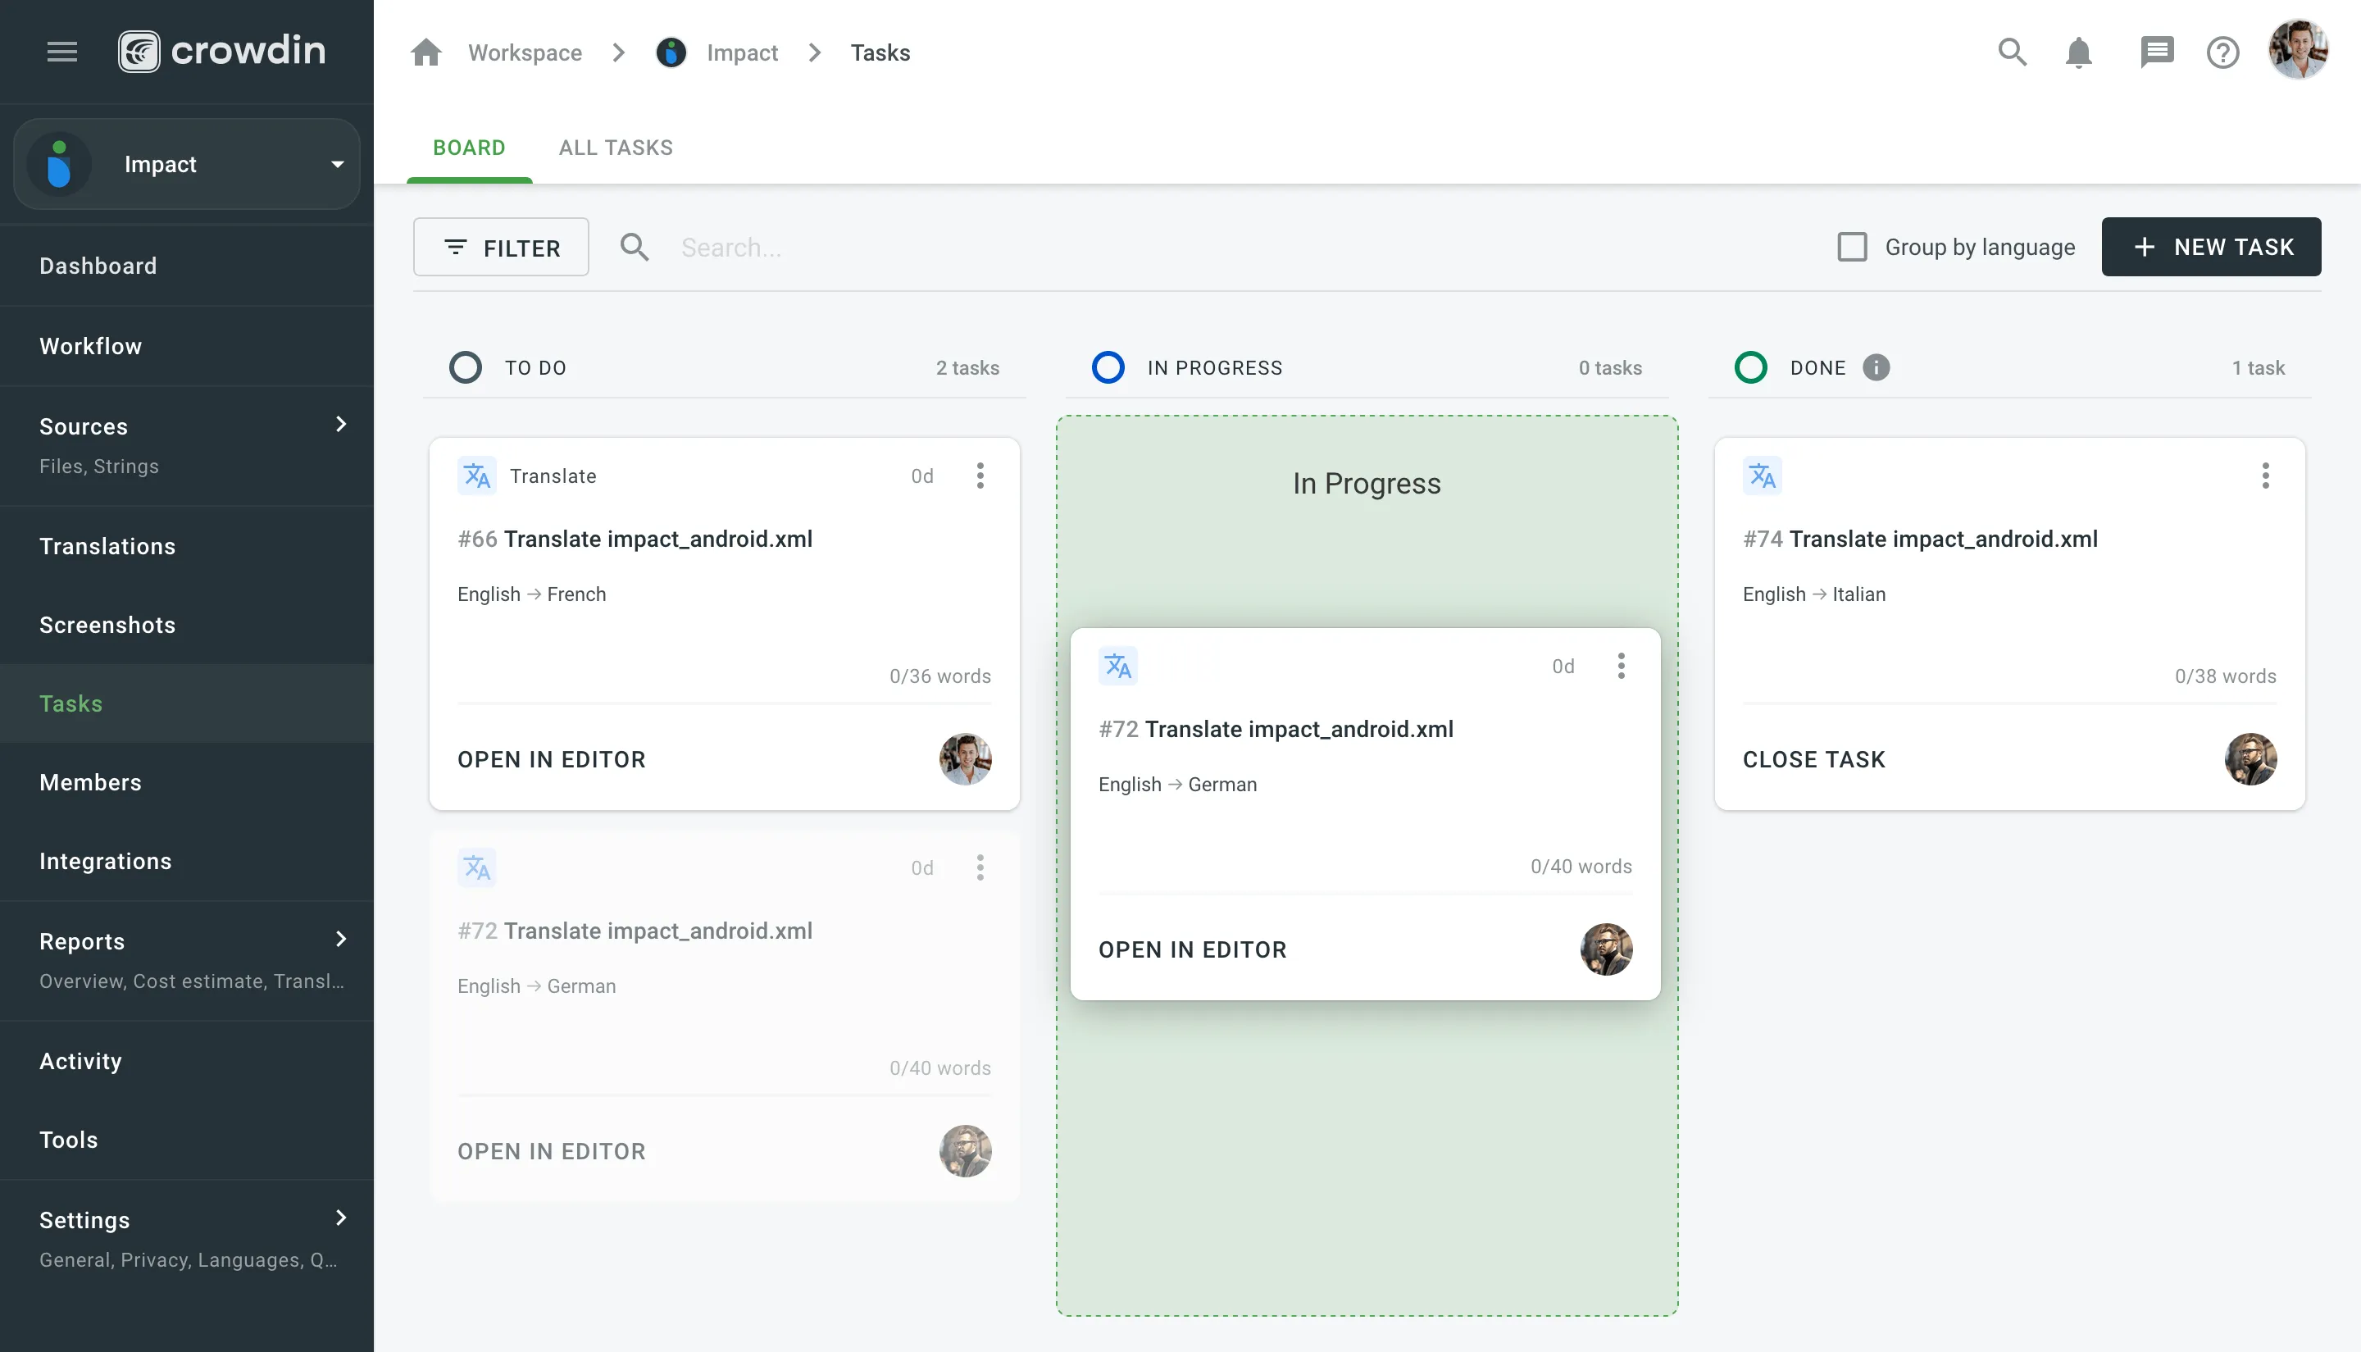Click the translate icon on task #66
The image size is (2361, 1352).
[477, 475]
